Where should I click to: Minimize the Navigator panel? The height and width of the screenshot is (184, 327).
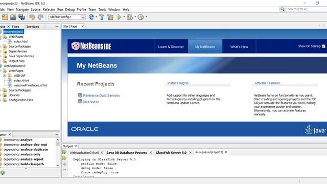tap(57, 135)
